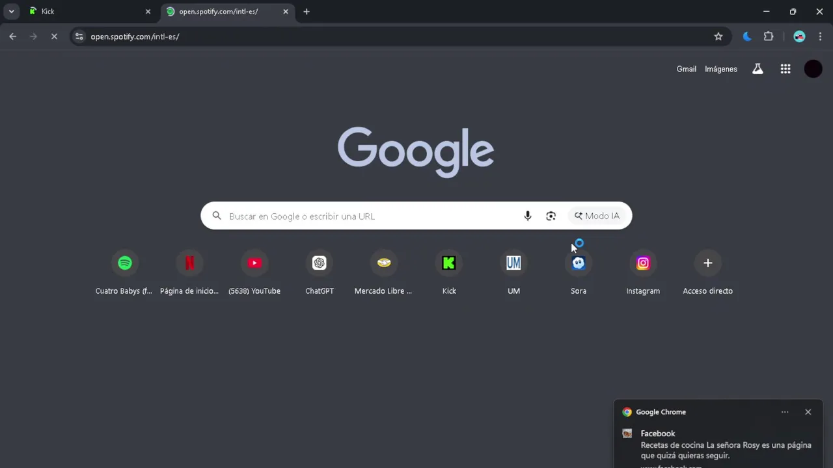
Task: Open notification options three-dot menu
Action: [x=785, y=412]
